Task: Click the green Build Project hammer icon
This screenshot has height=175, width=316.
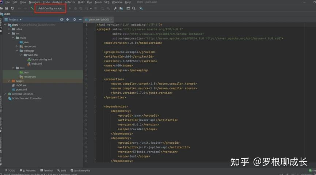Action: coord(32,8)
